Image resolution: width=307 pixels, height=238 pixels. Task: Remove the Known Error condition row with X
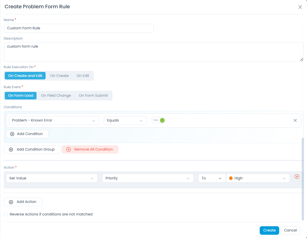[295, 120]
